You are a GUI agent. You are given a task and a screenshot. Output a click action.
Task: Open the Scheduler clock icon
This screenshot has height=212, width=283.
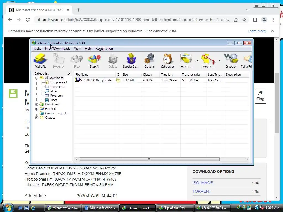(x=168, y=60)
